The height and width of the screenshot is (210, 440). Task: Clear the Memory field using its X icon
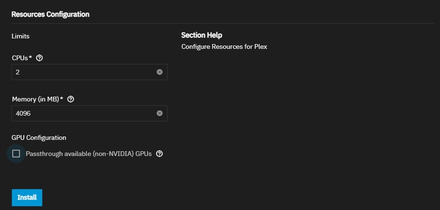pyautogui.click(x=159, y=113)
